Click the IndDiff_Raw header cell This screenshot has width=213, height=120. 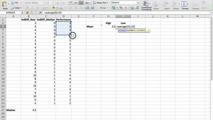pos(29,20)
